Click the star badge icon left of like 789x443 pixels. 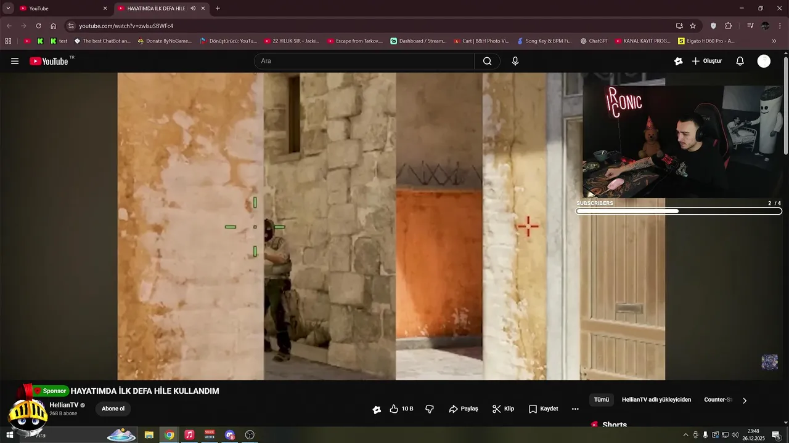tap(377, 409)
